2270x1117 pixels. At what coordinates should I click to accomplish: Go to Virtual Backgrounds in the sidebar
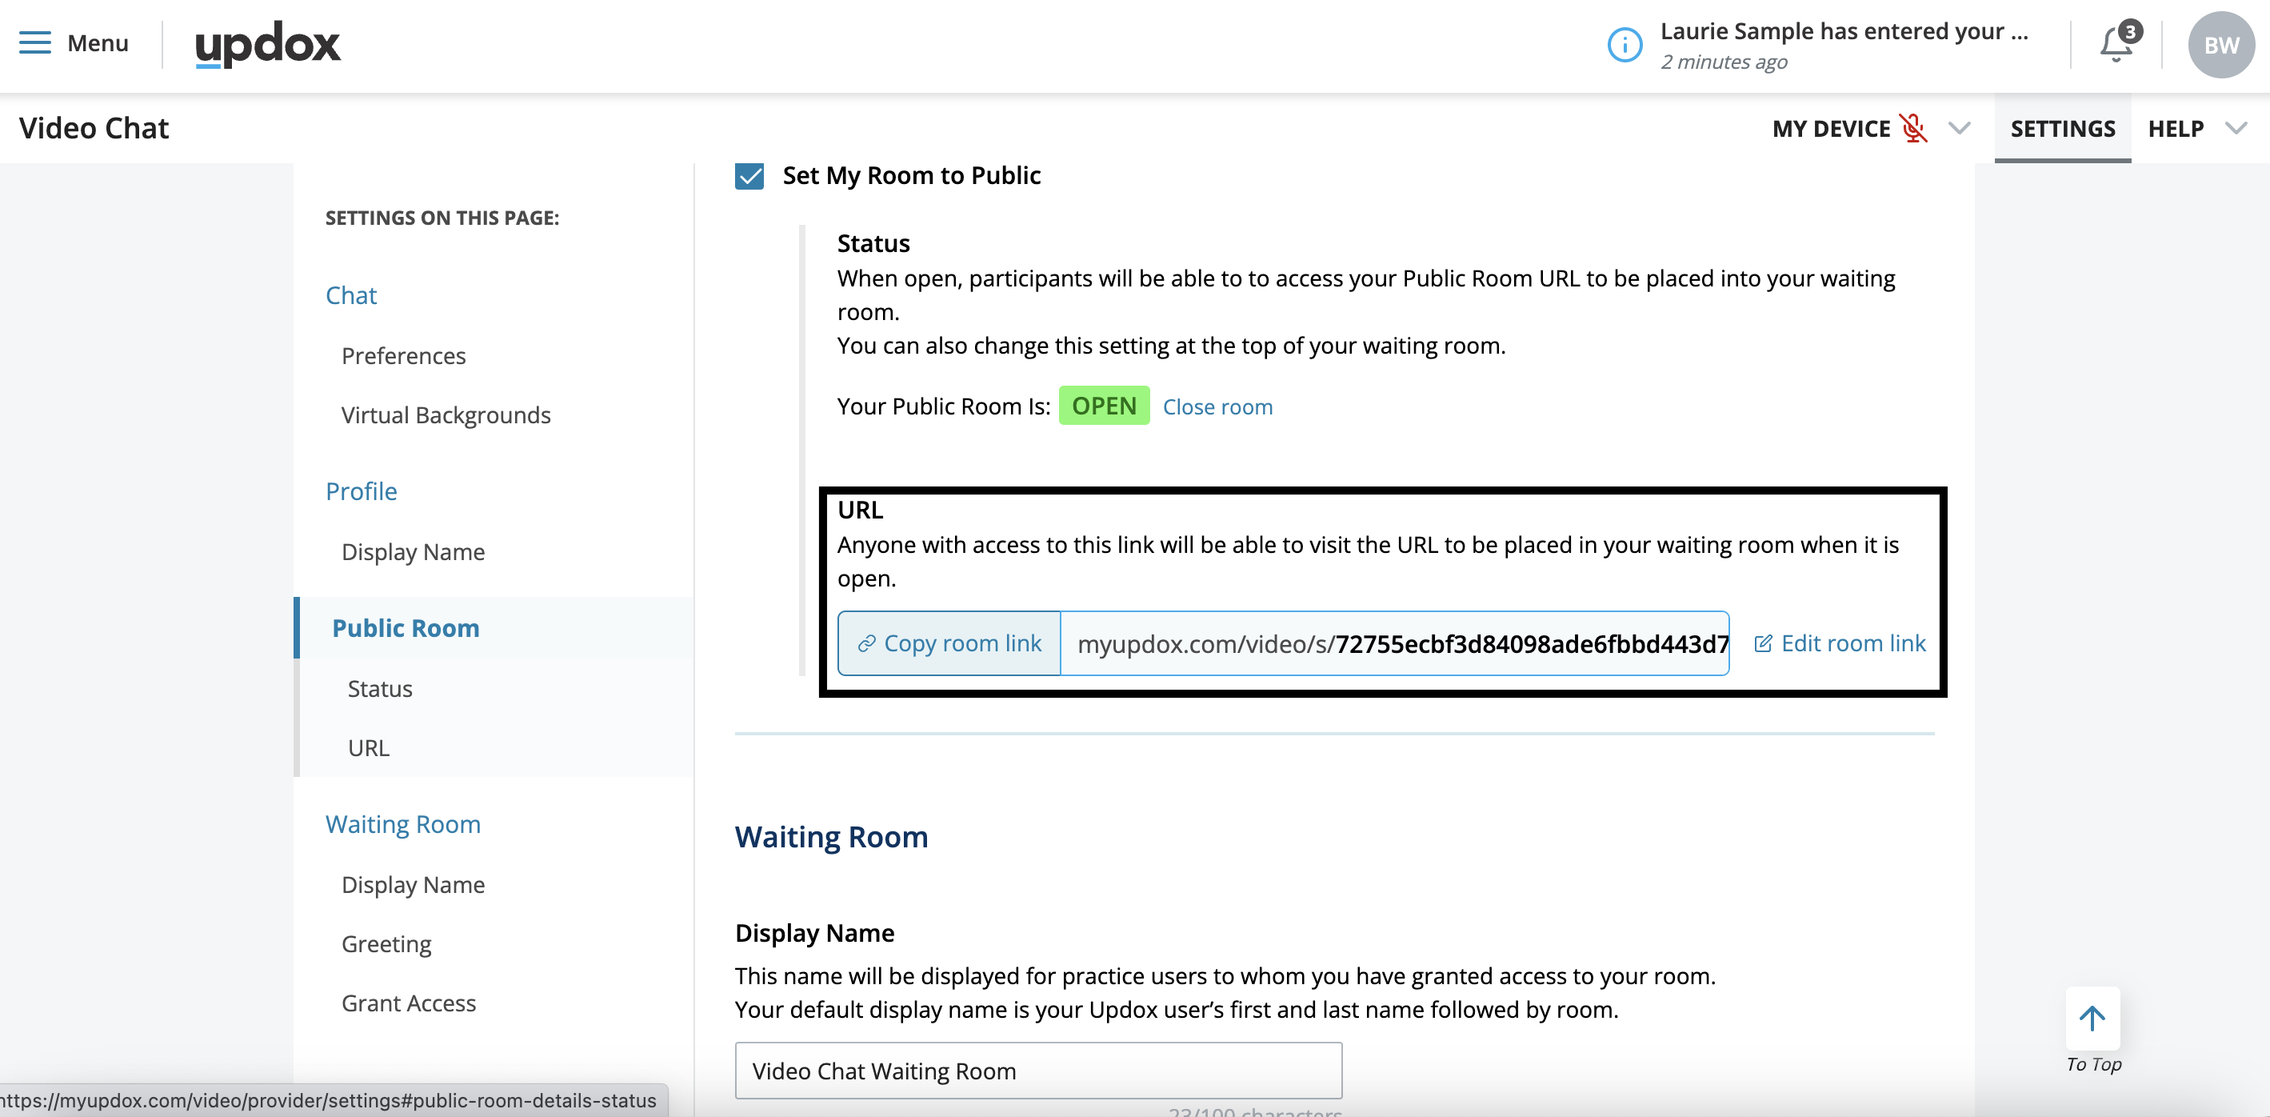pos(446,414)
